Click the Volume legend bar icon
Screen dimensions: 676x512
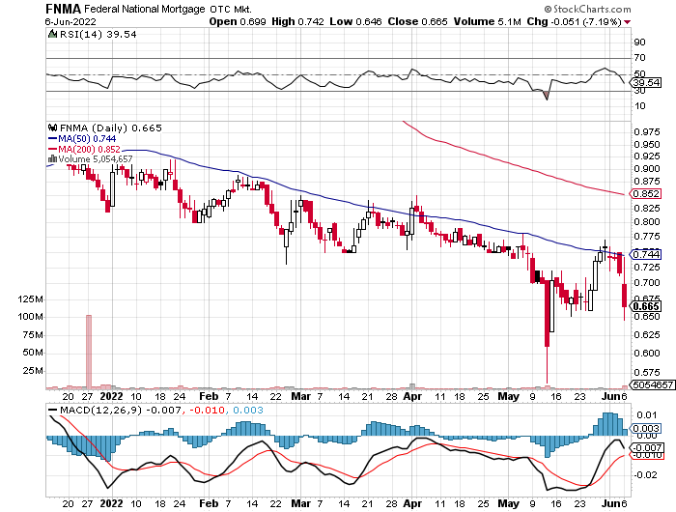click(x=52, y=159)
